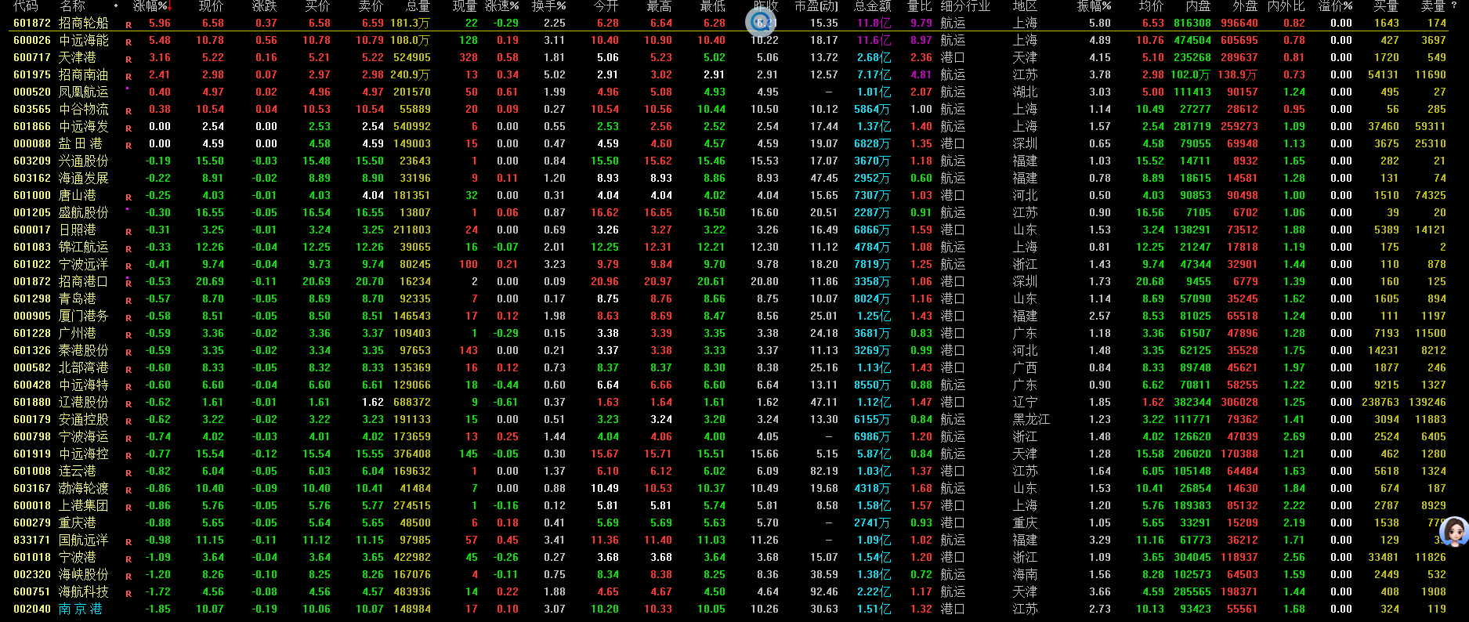Select the 厦门港务 stock name

pyautogui.click(x=84, y=316)
